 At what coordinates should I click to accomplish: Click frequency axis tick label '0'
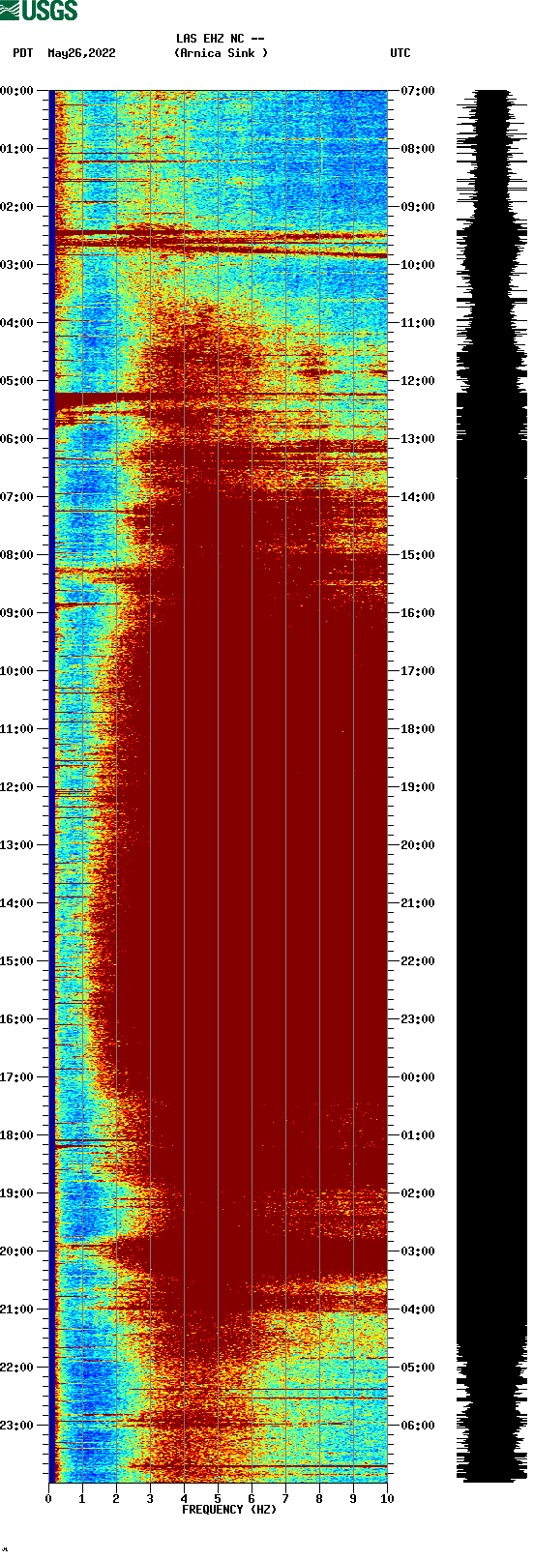click(48, 1499)
